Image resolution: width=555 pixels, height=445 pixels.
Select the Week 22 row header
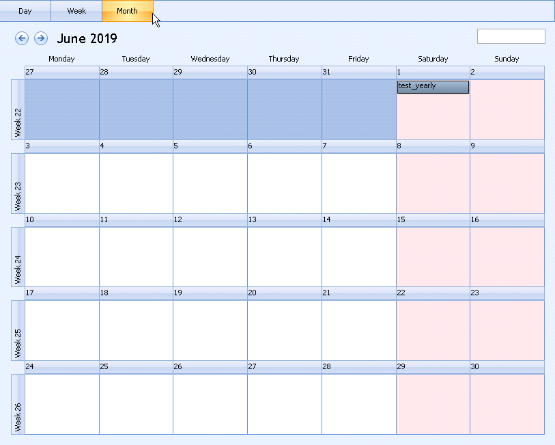tap(18, 110)
